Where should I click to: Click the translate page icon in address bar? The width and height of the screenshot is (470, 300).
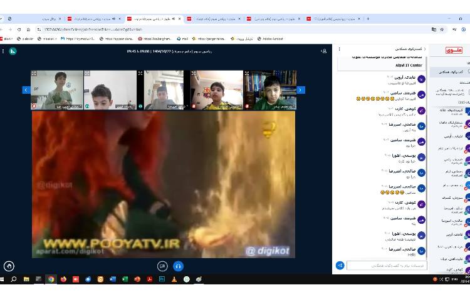434,29
